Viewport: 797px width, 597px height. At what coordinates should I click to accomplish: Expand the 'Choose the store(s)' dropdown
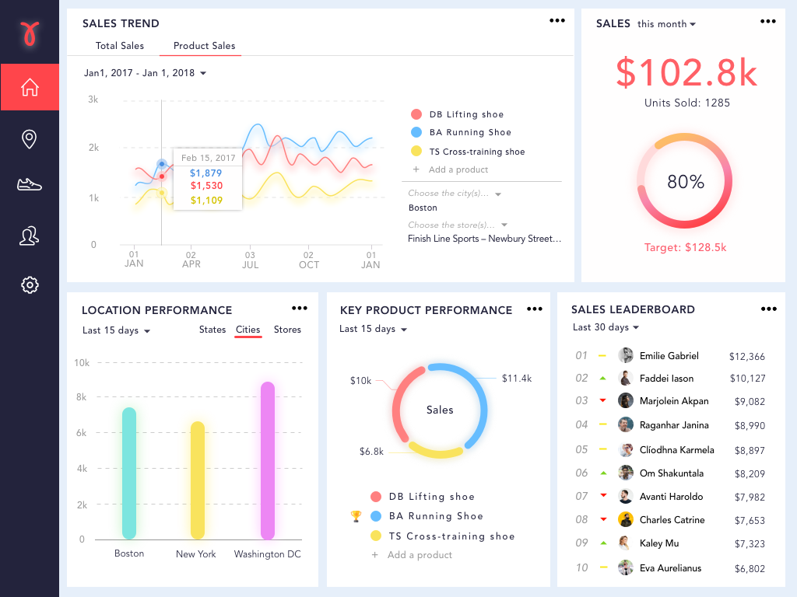click(458, 225)
